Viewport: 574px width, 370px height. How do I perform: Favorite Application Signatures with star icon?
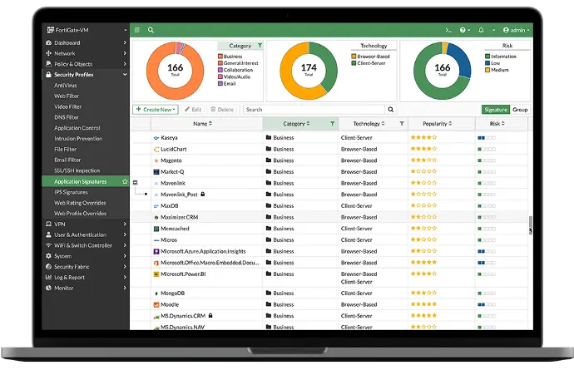pyautogui.click(x=125, y=181)
